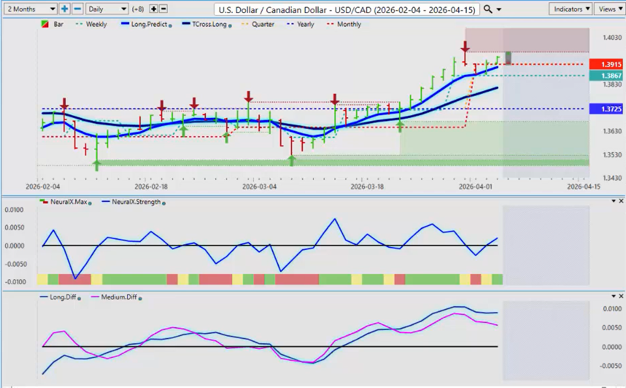Click the blue plus zoom-in button
The width and height of the screenshot is (626, 388).
[x=65, y=9]
